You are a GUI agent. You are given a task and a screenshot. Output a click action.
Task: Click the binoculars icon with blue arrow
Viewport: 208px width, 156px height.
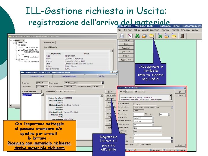click(160, 36)
